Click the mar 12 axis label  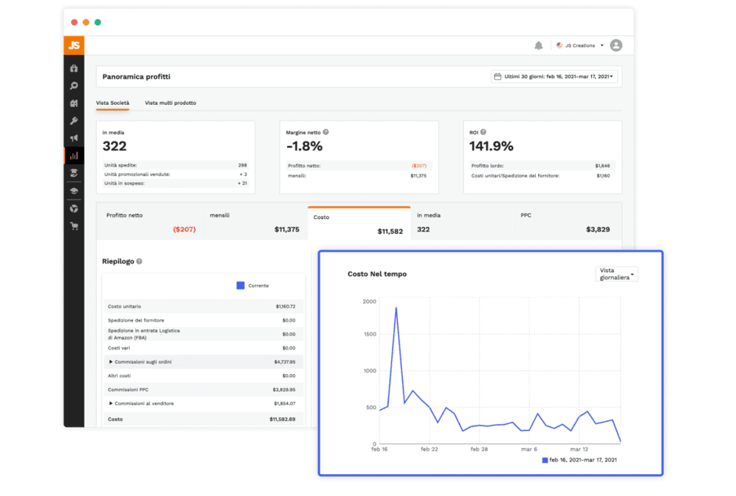(579, 450)
